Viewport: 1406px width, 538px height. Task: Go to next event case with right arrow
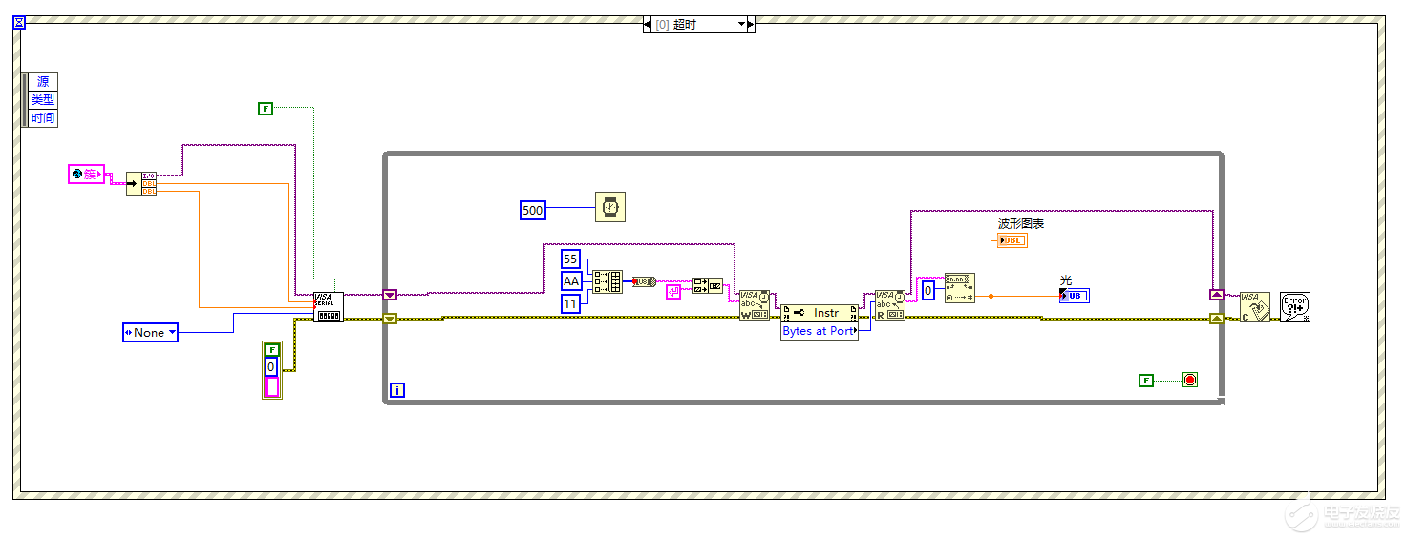[x=751, y=24]
